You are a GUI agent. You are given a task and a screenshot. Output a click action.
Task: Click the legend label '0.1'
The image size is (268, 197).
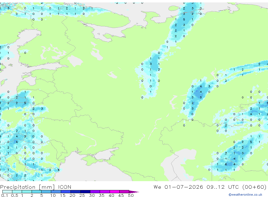pos(5,195)
